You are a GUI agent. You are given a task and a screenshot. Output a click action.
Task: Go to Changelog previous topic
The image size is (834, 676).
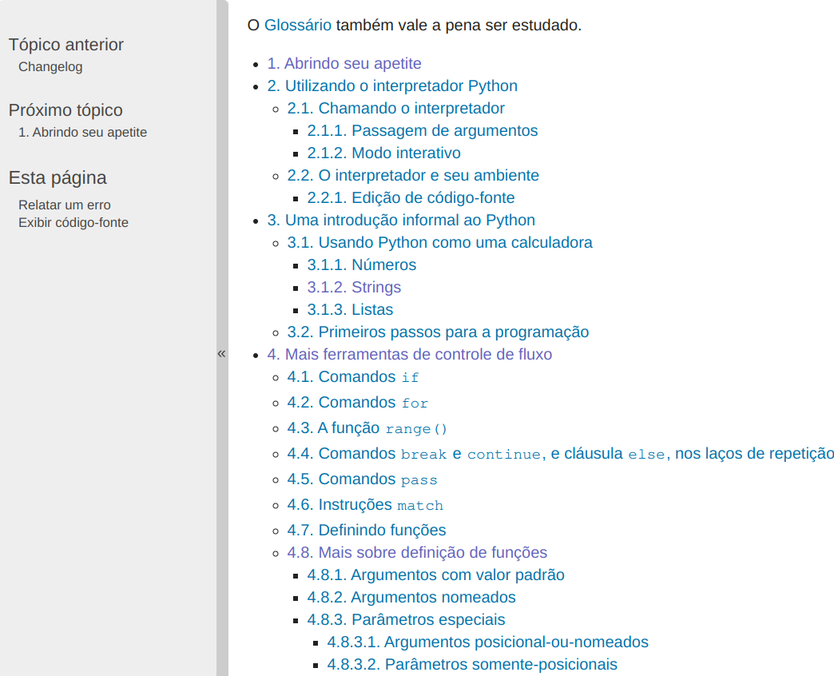click(50, 67)
